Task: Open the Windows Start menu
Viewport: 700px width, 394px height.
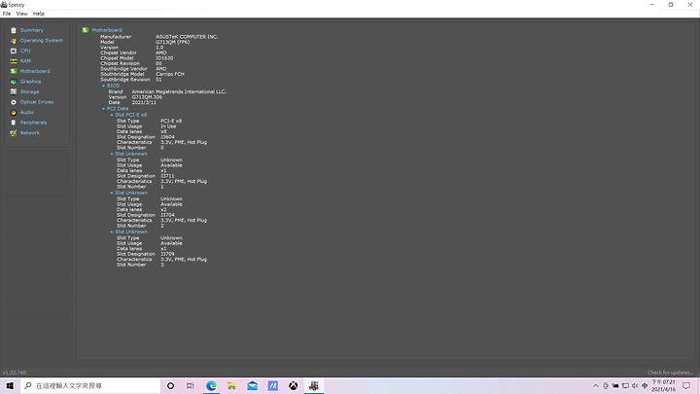Action: click(x=10, y=385)
